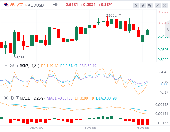Switch the candlestick chart type icon
The height and width of the screenshot is (132, 170).
coord(150,5)
